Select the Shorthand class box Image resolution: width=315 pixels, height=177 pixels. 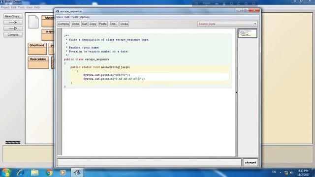tap(37, 49)
